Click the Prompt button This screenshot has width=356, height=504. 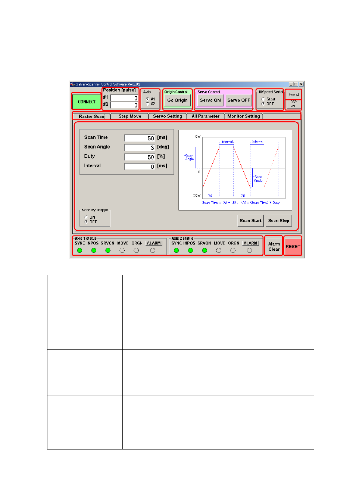click(x=294, y=94)
